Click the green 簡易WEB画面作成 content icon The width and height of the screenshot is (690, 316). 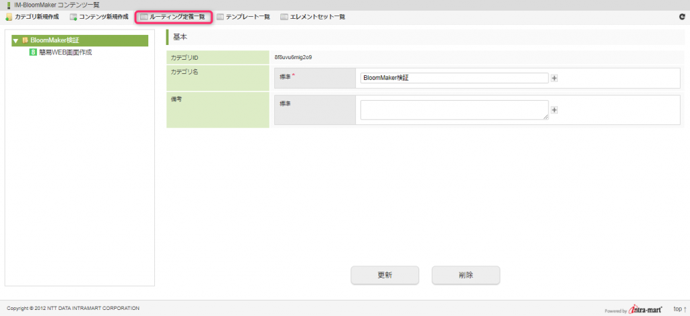[x=32, y=52]
